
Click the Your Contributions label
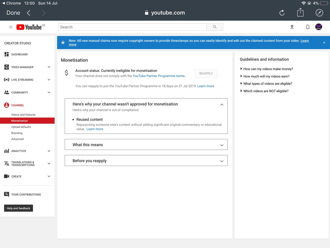[x=26, y=194]
